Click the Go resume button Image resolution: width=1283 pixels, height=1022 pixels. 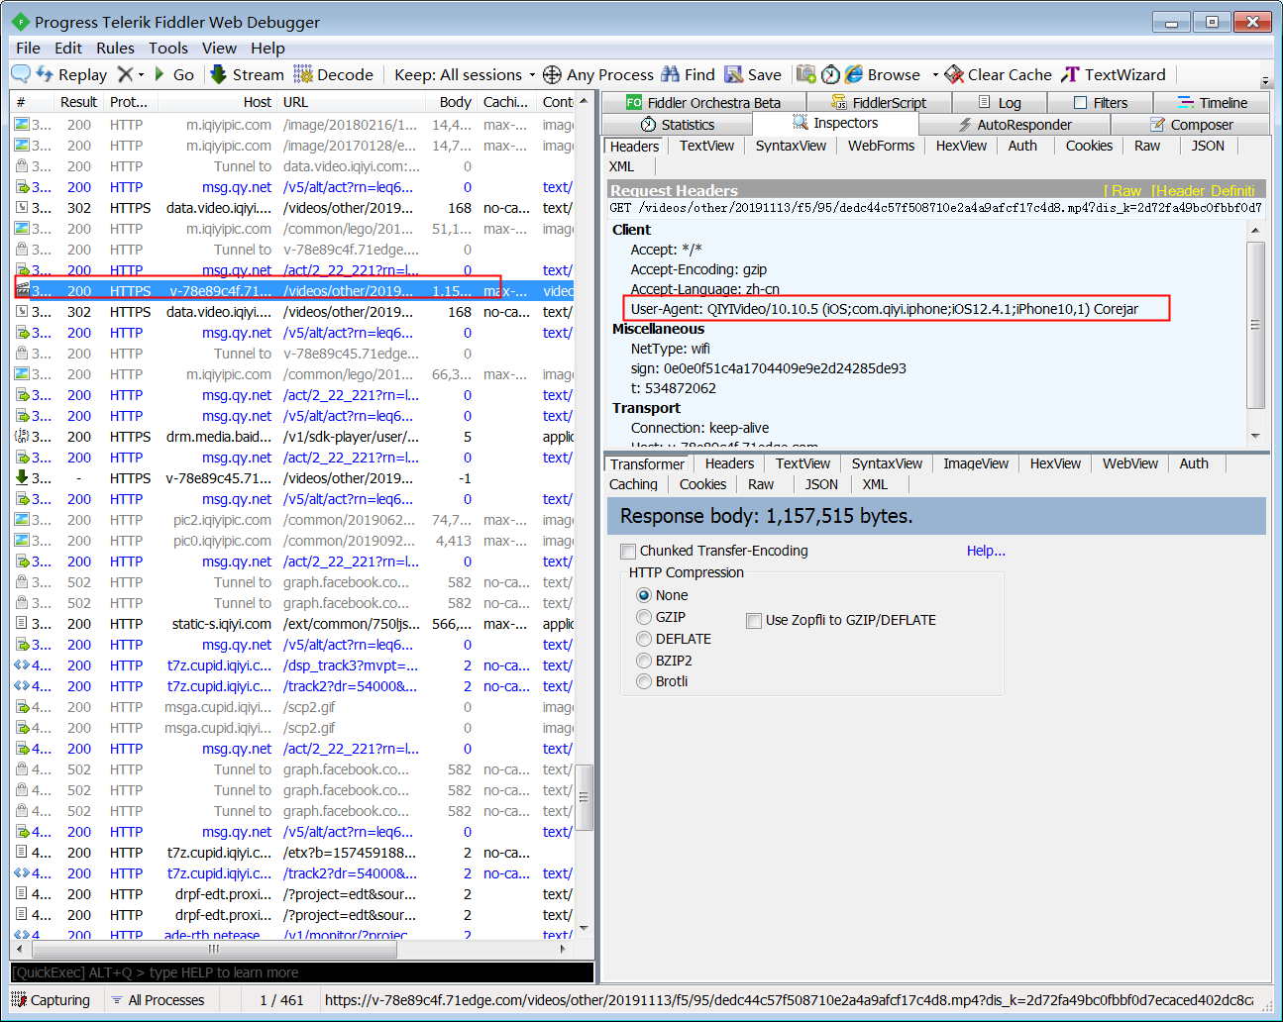tap(173, 74)
